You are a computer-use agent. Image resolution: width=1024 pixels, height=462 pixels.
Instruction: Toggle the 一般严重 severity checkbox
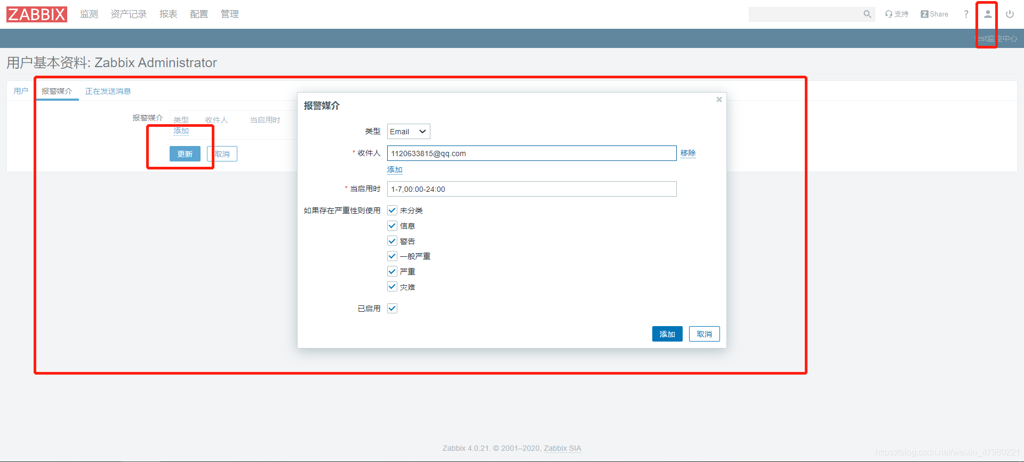(x=392, y=256)
